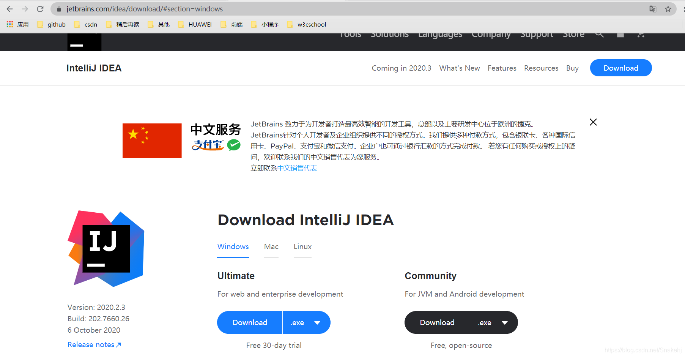Open the 小程序 bookmark folder
This screenshot has height=357, width=685.
[x=265, y=24]
